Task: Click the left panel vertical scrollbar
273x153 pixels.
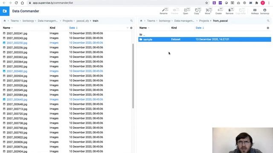Action: coord(133,76)
